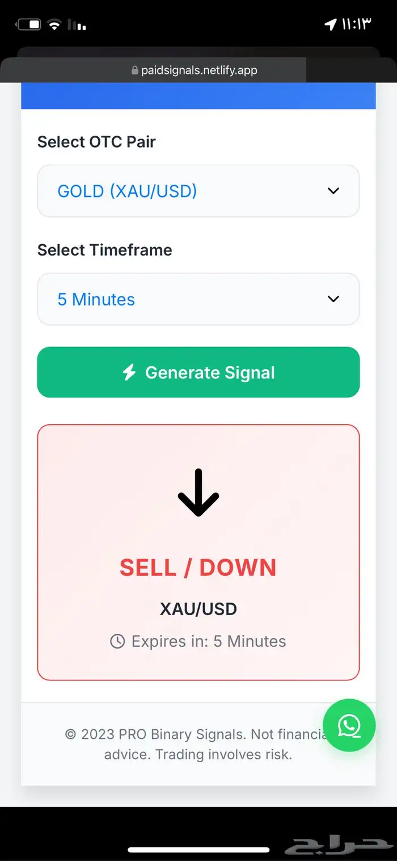
Task: Tap the PRO Binary Signals footer disclaimer
Action: (198, 745)
